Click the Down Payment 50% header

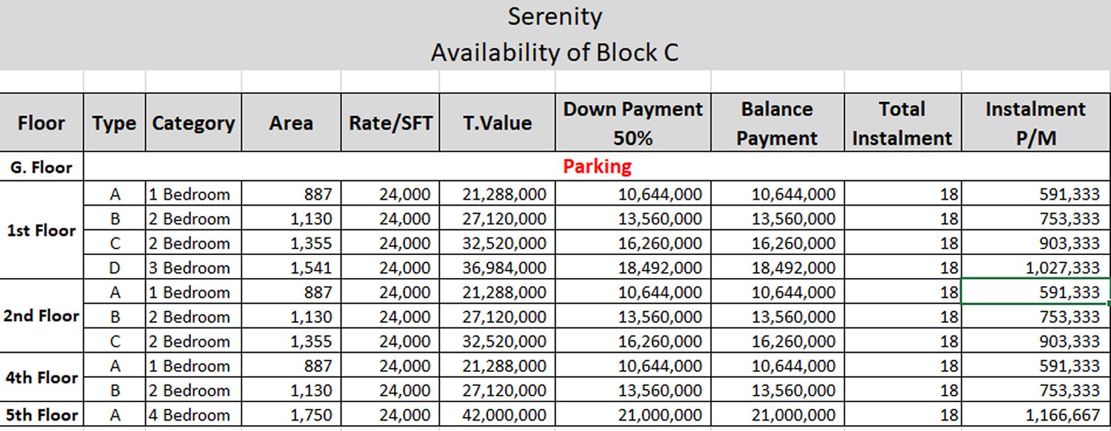633,123
